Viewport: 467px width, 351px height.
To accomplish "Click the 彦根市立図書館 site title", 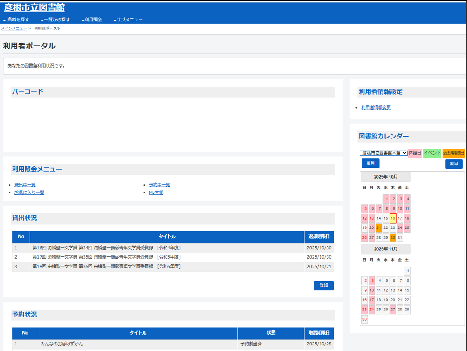I will point(35,7).
